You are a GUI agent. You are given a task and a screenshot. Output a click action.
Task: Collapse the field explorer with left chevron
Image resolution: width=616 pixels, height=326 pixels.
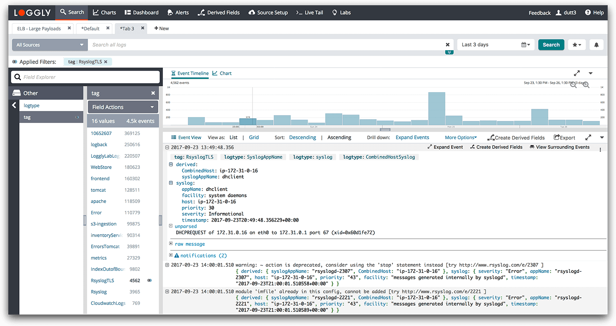pyautogui.click(x=14, y=105)
